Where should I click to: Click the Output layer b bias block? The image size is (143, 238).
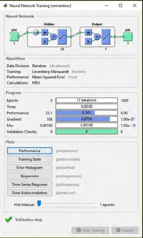click(x=88, y=41)
